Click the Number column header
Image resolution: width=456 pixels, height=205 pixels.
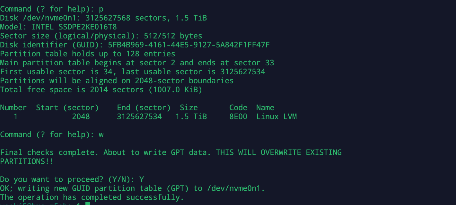(13, 108)
